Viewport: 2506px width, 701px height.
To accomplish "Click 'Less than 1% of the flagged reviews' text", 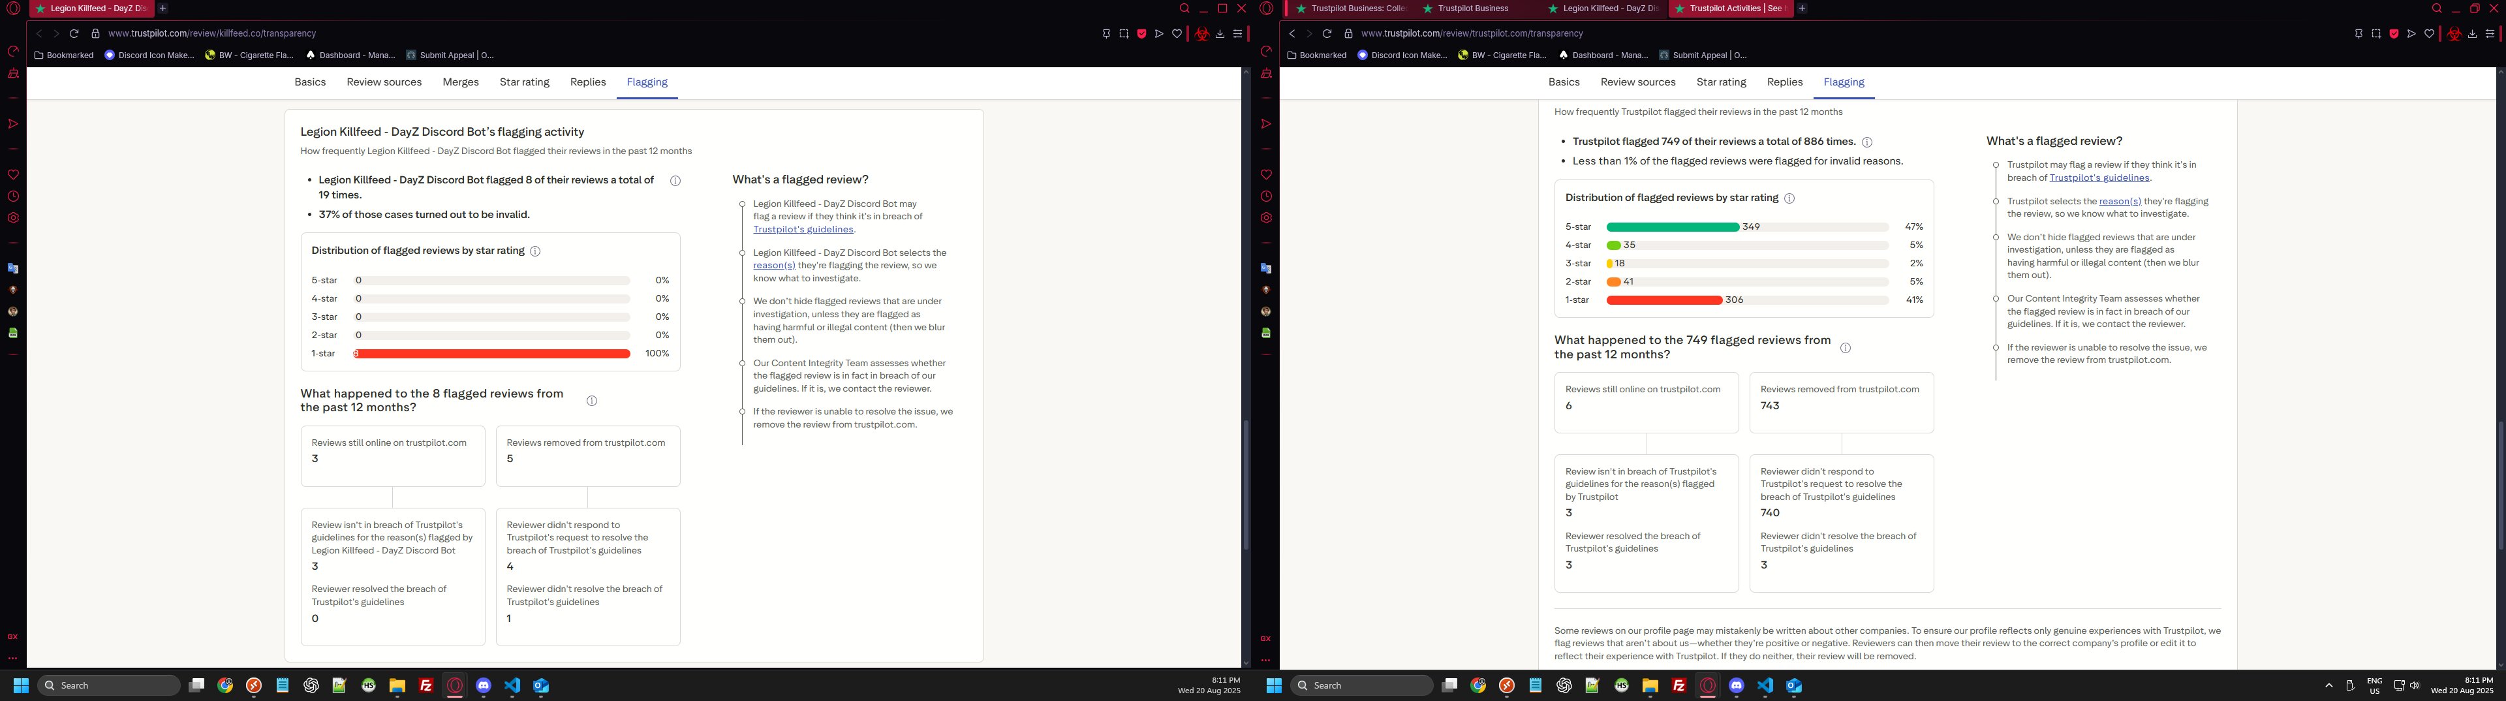I will (x=1737, y=162).
